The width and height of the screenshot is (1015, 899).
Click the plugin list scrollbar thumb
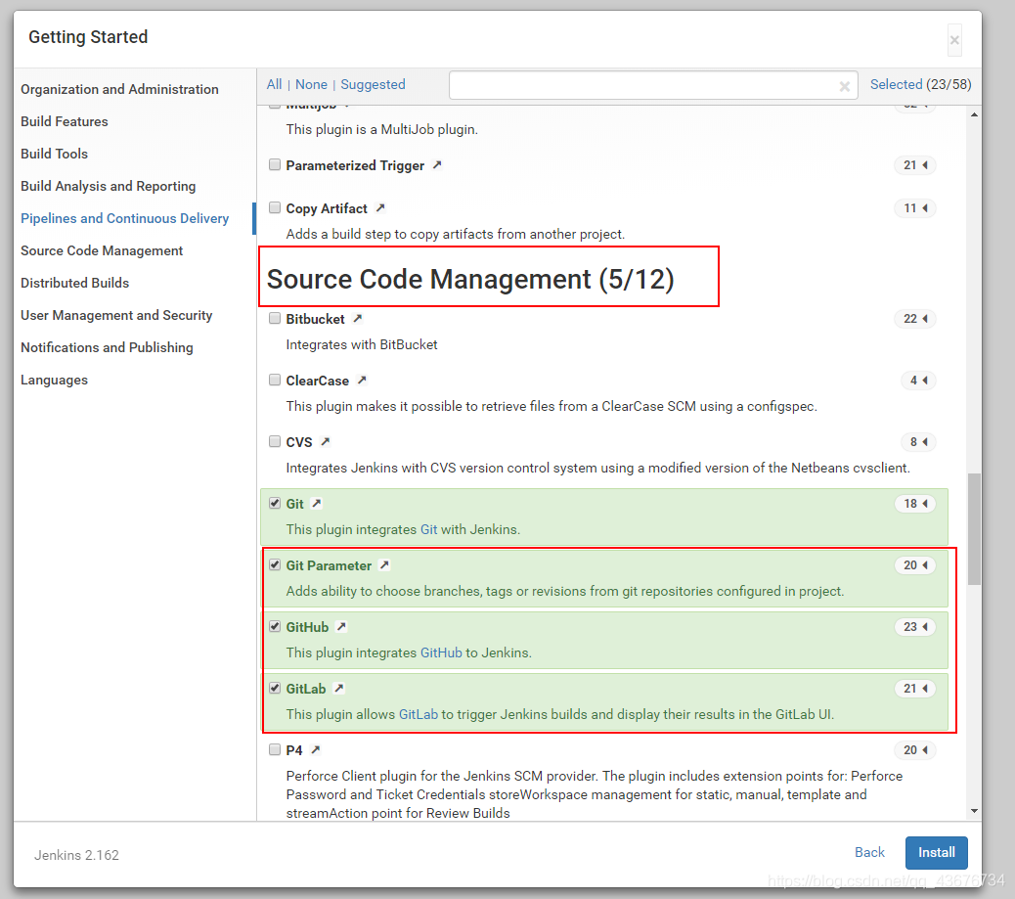[974, 529]
